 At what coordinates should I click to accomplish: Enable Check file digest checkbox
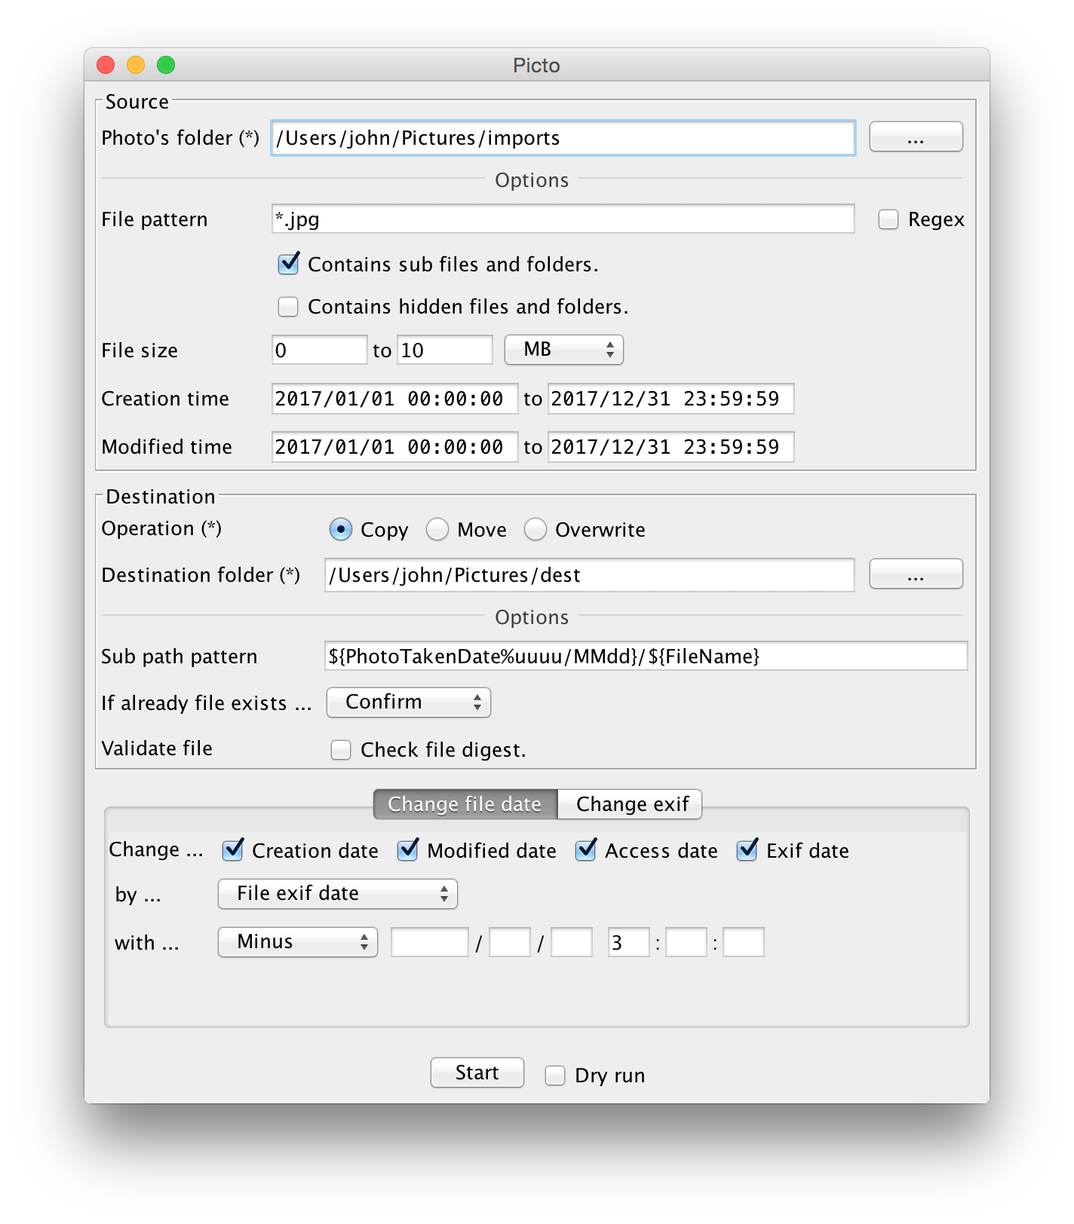pyautogui.click(x=341, y=750)
